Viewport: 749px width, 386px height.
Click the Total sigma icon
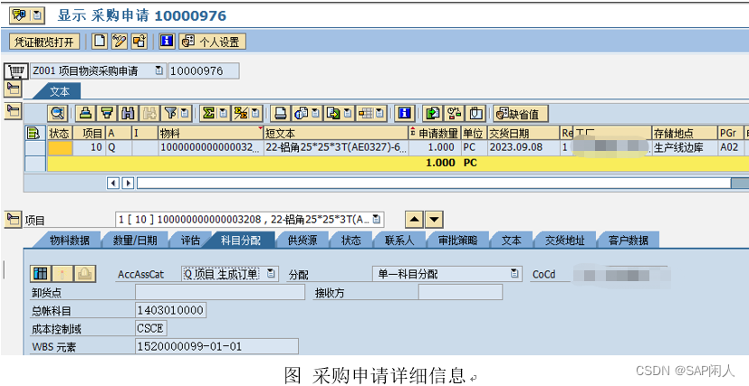click(x=208, y=113)
